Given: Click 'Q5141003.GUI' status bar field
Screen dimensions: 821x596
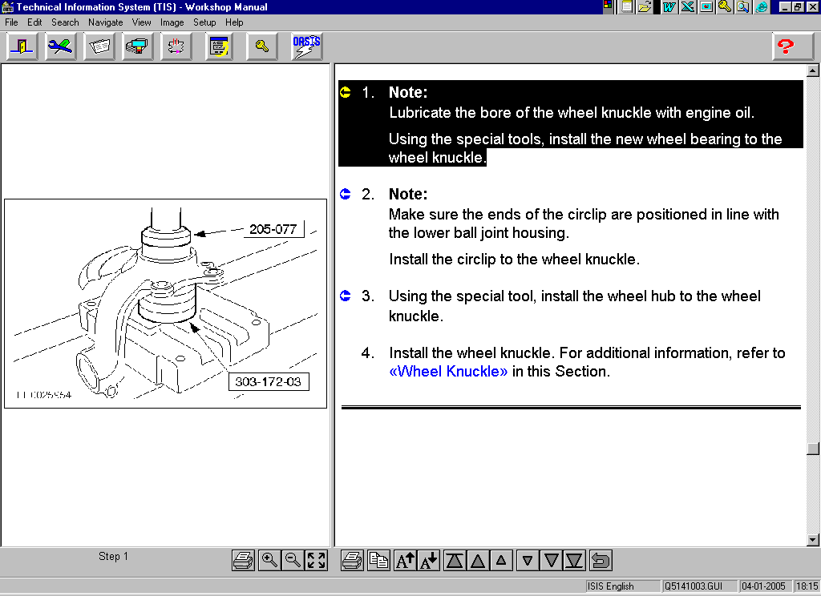Looking at the screenshot, I should [x=699, y=586].
